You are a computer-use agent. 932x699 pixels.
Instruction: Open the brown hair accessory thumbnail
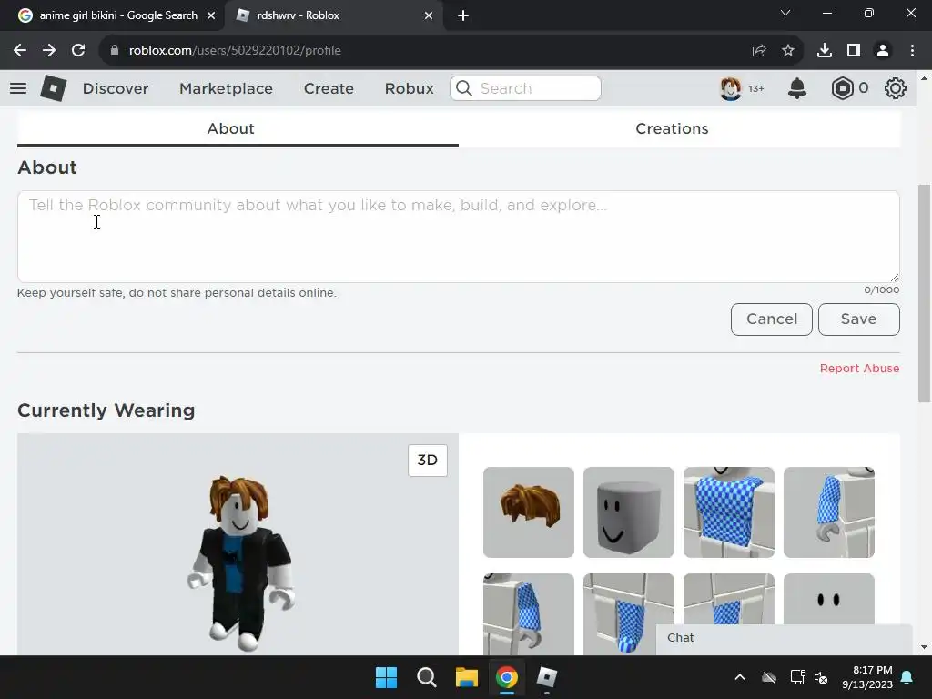click(x=529, y=512)
